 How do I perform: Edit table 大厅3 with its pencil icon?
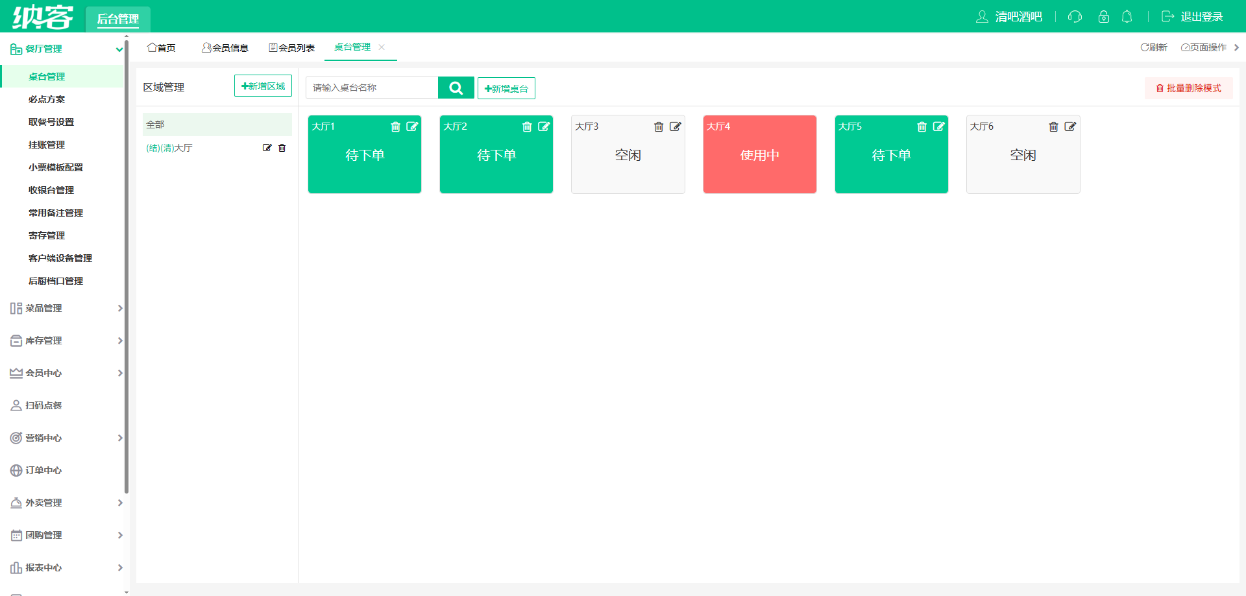676,126
